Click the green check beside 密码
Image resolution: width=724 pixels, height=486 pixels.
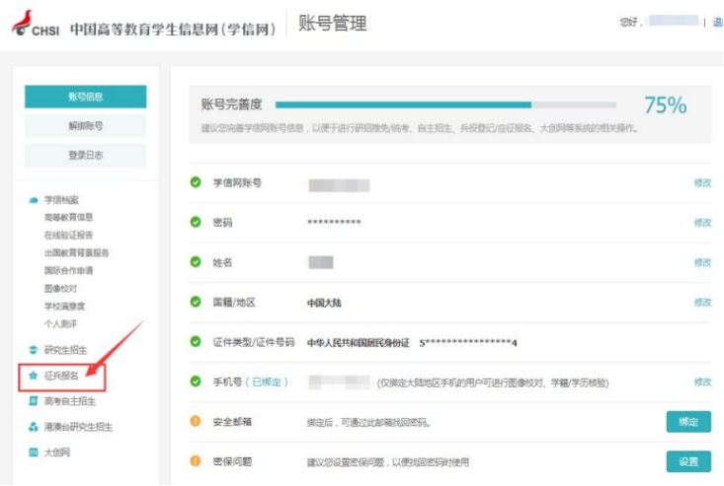196,222
